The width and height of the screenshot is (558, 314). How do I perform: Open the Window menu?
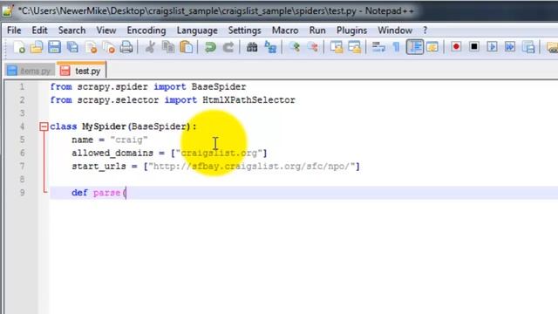pos(395,31)
